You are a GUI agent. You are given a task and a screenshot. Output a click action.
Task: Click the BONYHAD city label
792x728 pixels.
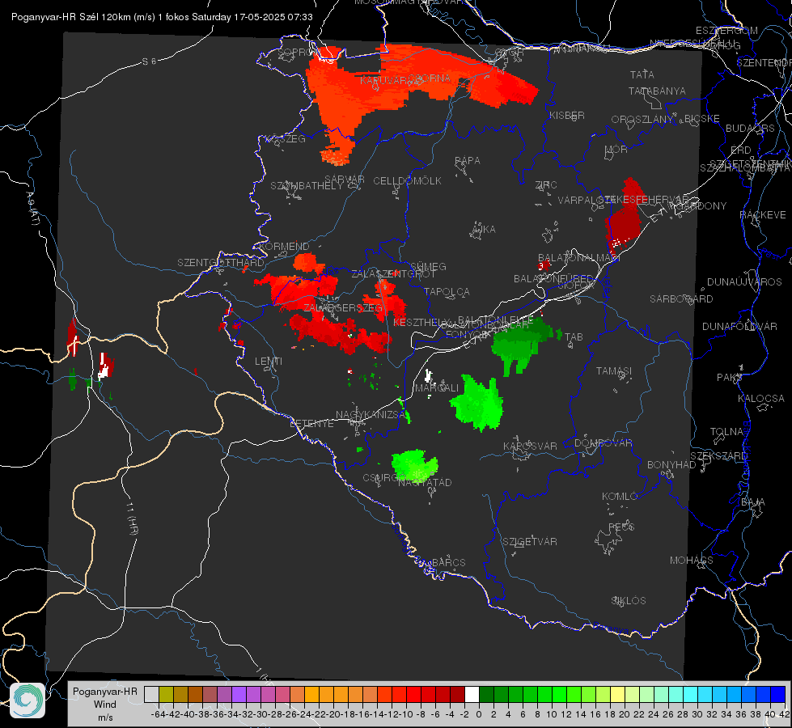tap(671, 465)
